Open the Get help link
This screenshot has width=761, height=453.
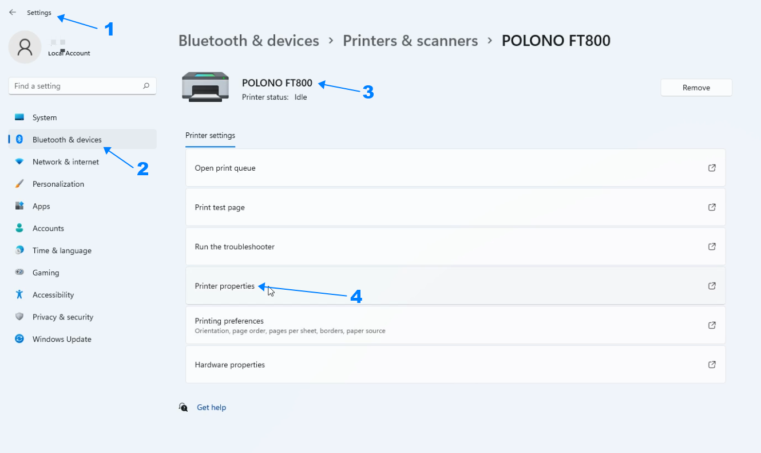pyautogui.click(x=211, y=408)
